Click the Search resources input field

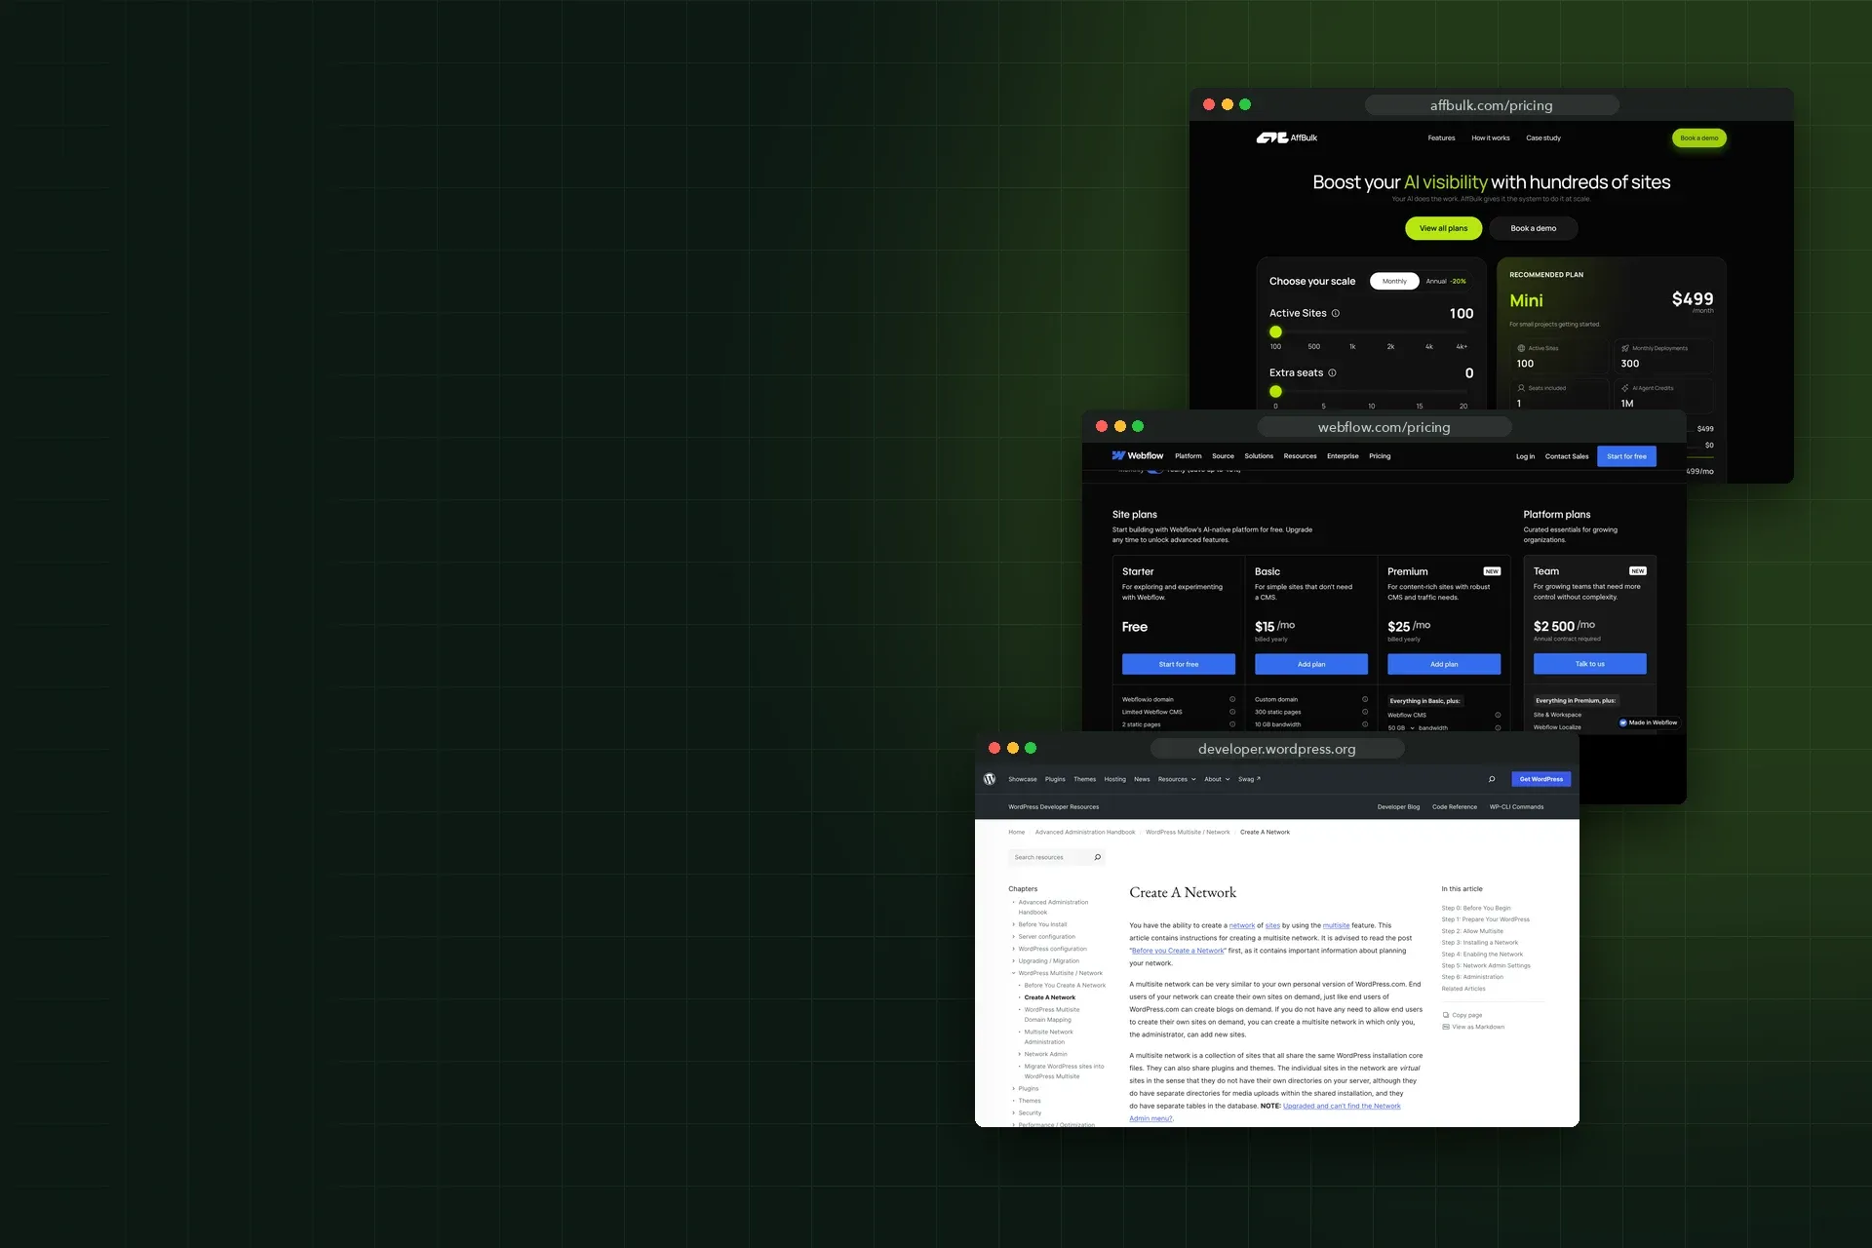coord(1057,857)
